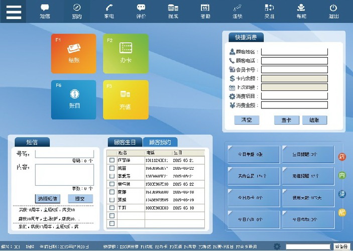Click the 查卡 check-card button
The width and height of the screenshot is (353, 251).
pos(286,120)
